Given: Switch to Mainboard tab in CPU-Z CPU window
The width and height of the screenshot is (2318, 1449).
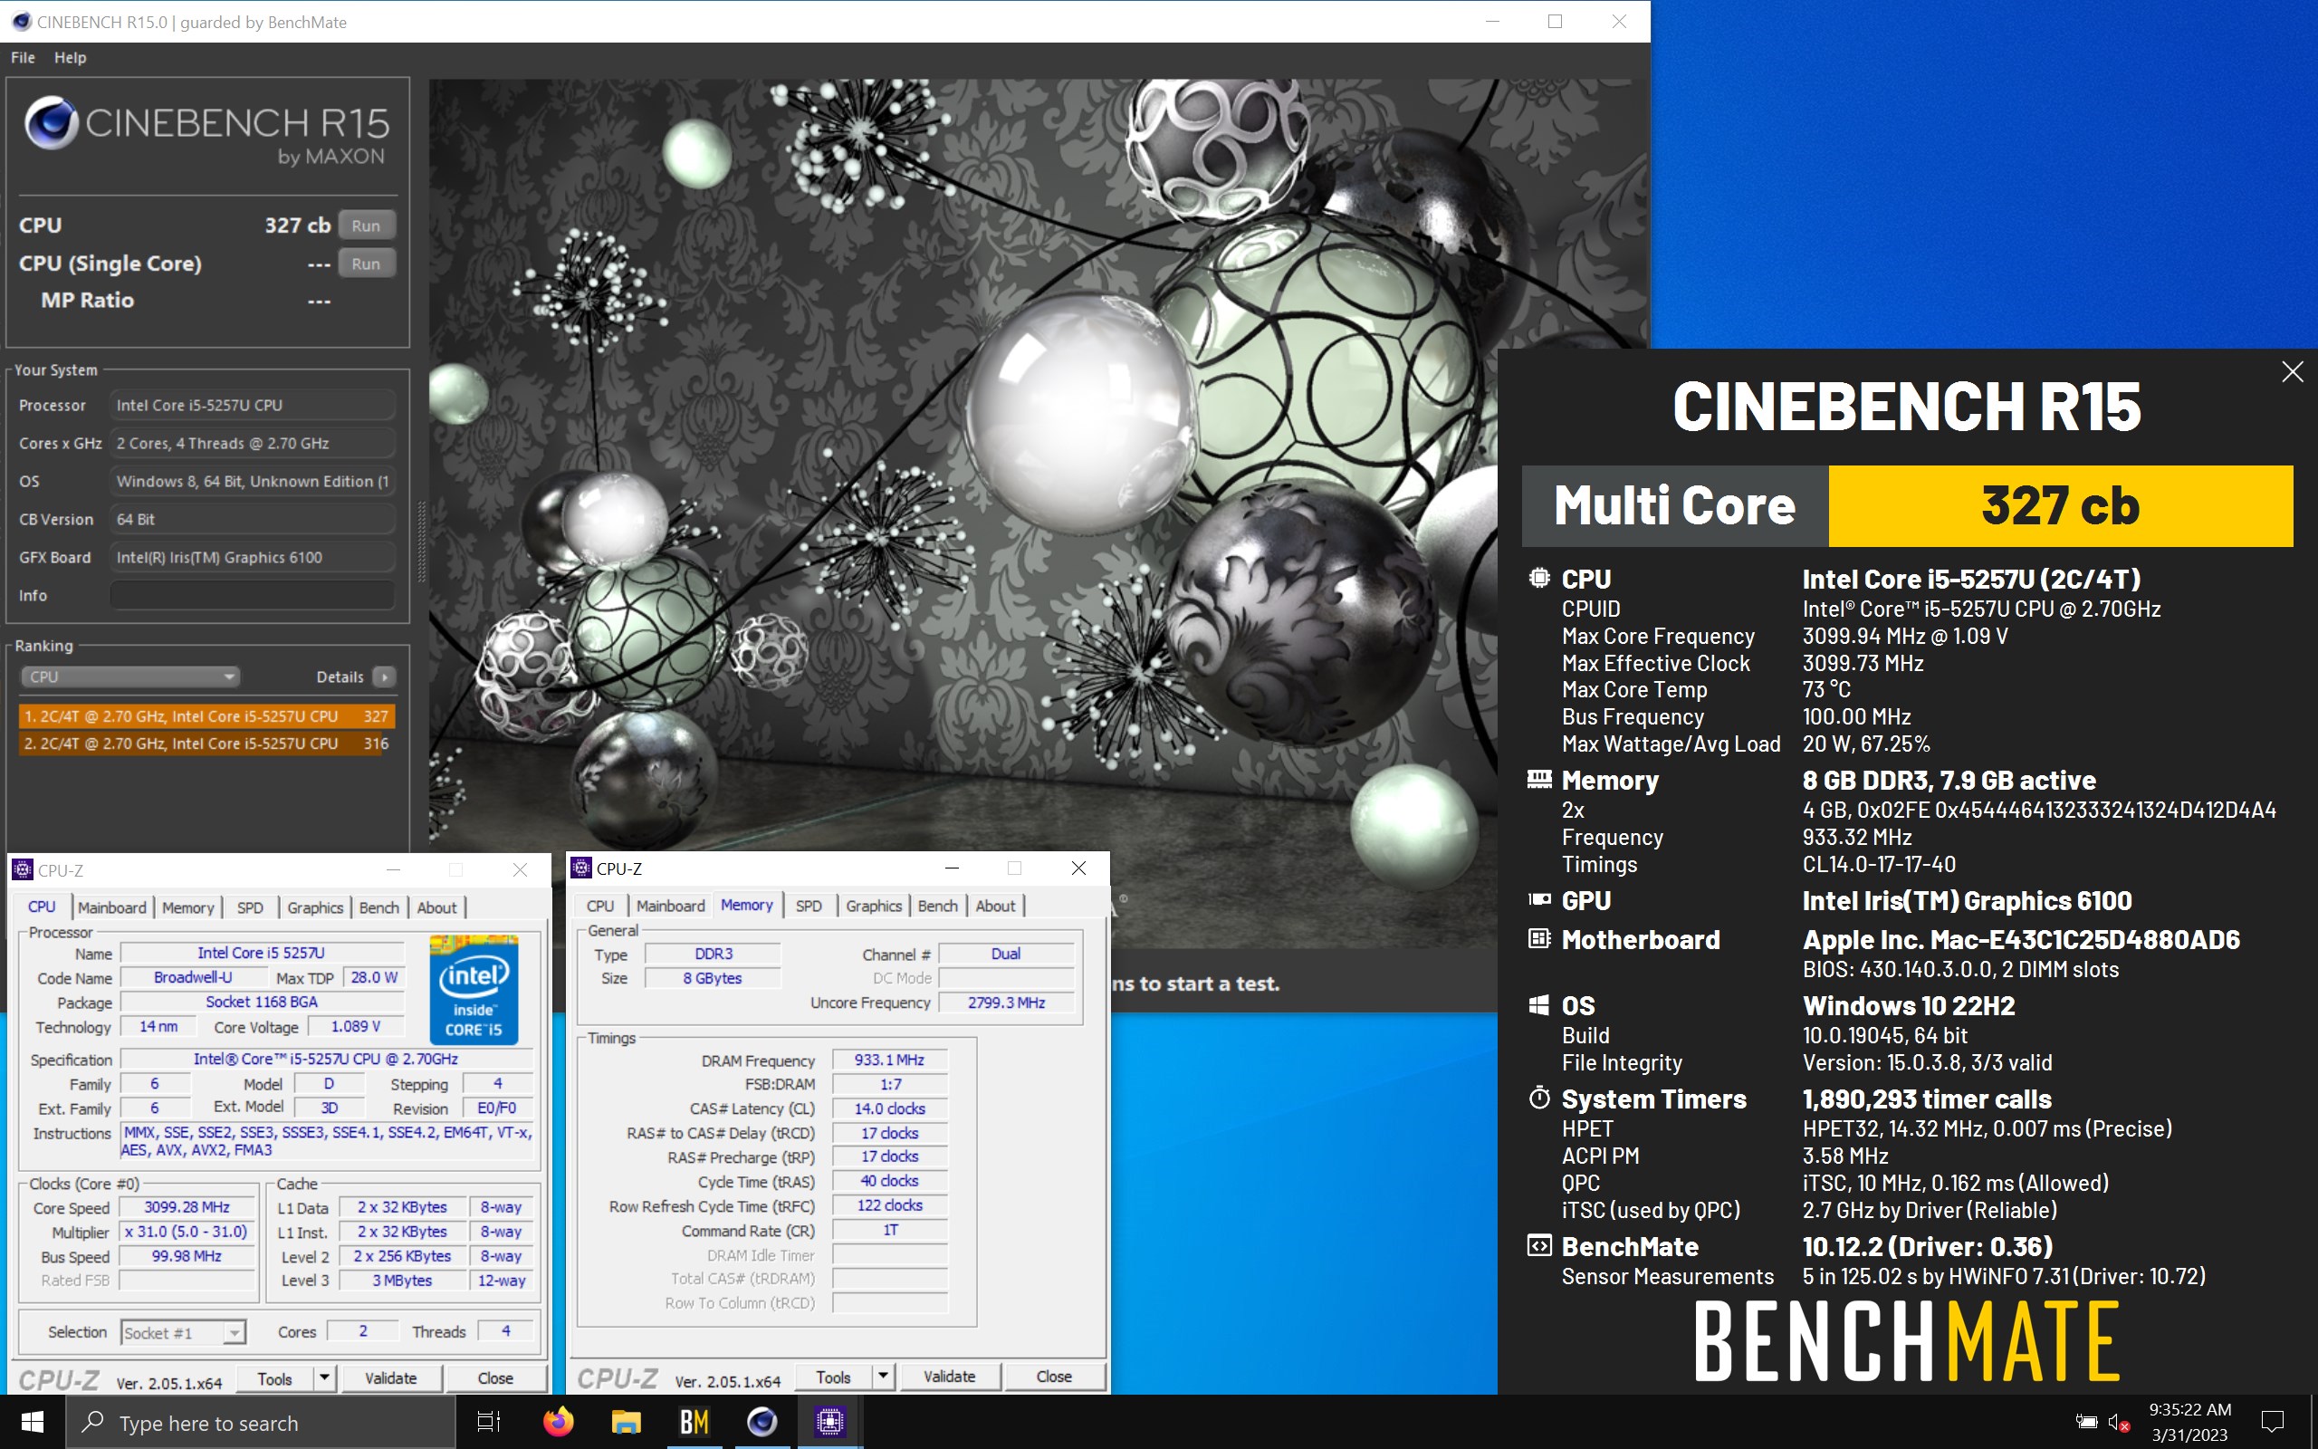Looking at the screenshot, I should [112, 907].
